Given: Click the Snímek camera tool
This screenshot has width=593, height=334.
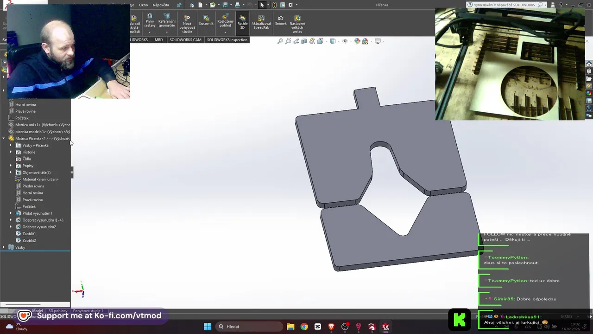Looking at the screenshot, I should click(x=281, y=20).
